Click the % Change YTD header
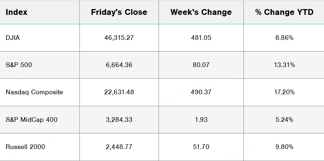Screen dimensions: 324x161 pos(284,12)
